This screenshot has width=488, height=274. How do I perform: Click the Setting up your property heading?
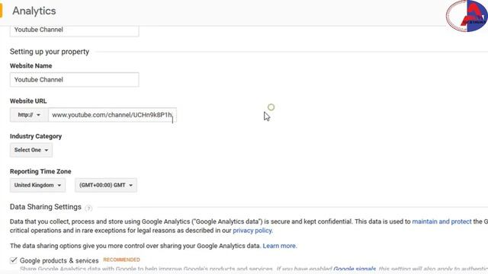point(50,52)
